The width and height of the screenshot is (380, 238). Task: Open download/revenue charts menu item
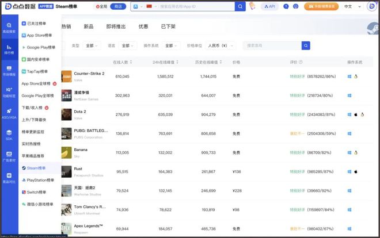[35, 108]
